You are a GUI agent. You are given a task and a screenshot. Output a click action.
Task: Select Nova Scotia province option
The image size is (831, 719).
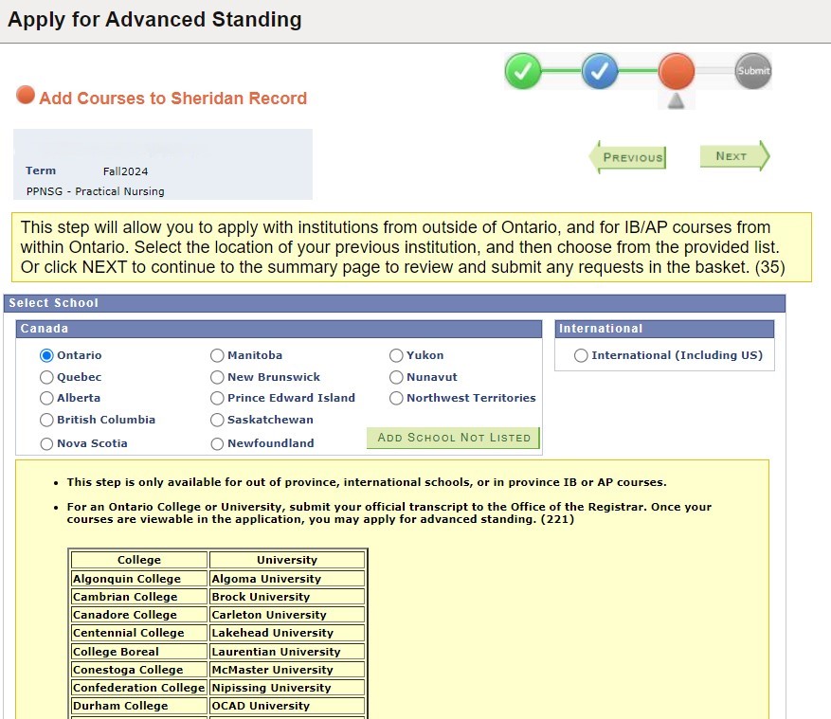pyautogui.click(x=46, y=443)
